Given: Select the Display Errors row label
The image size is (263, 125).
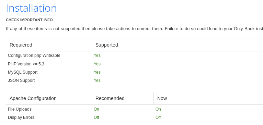Looking at the screenshot, I should click(x=21, y=117).
